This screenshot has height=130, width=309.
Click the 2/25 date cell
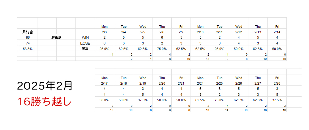click(x=219, y=83)
